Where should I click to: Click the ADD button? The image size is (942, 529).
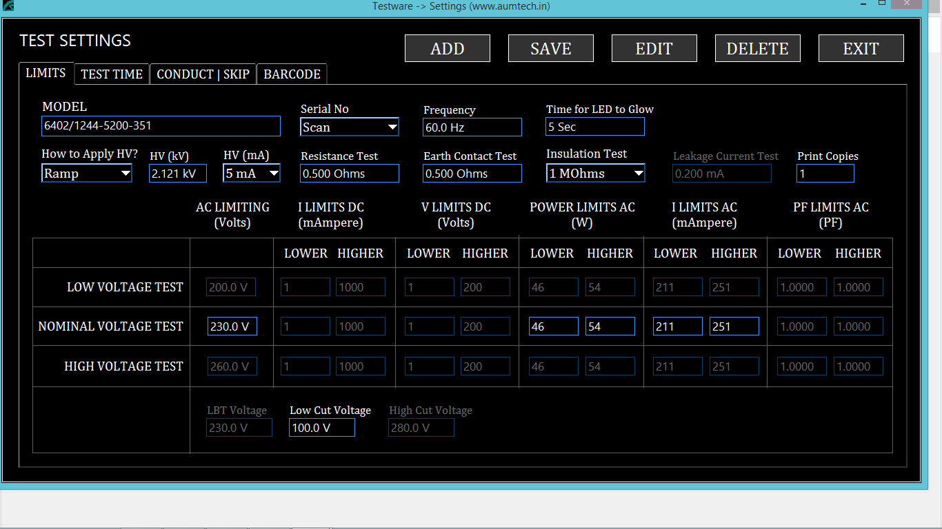(447, 49)
